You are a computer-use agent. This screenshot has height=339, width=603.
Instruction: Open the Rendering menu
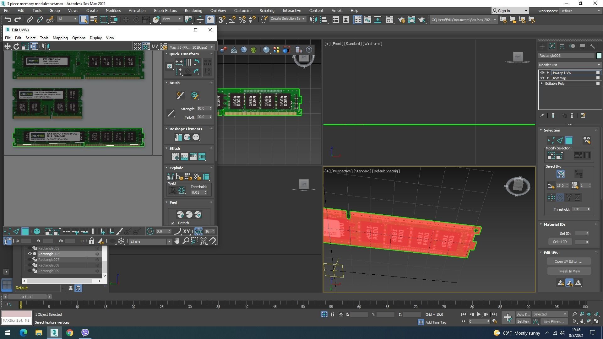(193, 10)
